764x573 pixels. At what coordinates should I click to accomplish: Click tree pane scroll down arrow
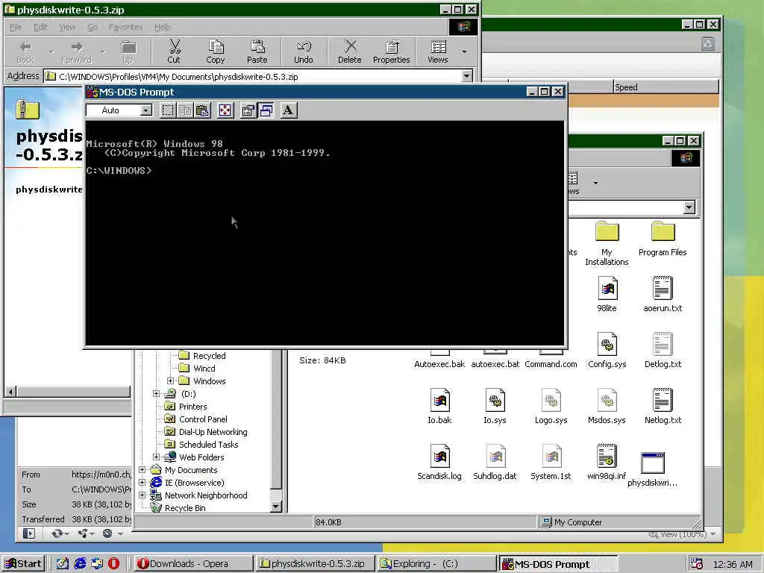[275, 507]
